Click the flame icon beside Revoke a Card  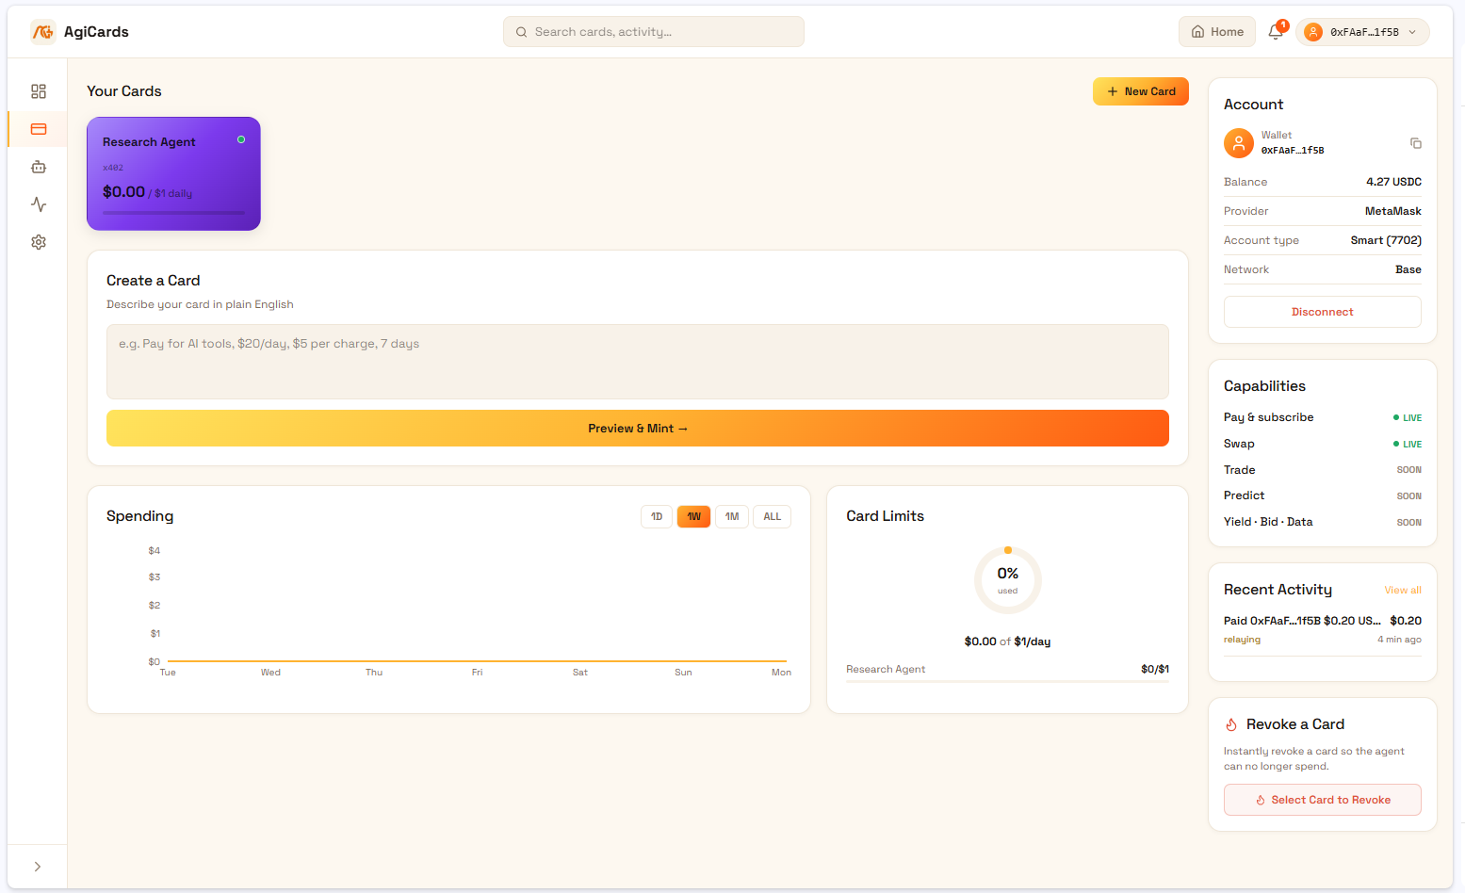(x=1231, y=724)
